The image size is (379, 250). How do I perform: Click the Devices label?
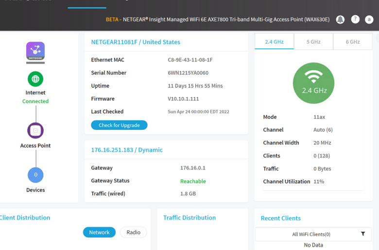pyautogui.click(x=35, y=190)
